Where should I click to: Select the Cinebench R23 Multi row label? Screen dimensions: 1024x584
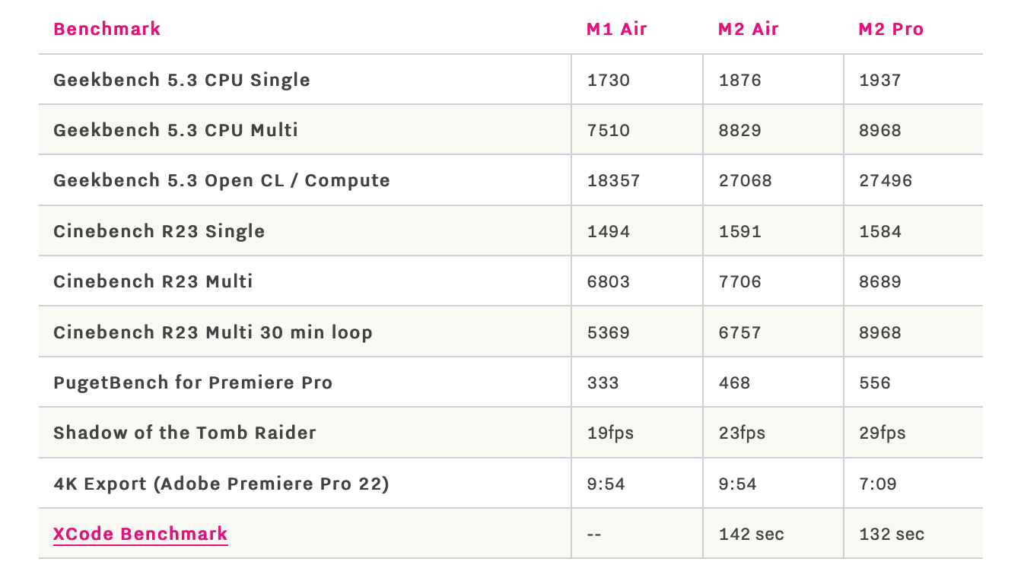(x=153, y=281)
